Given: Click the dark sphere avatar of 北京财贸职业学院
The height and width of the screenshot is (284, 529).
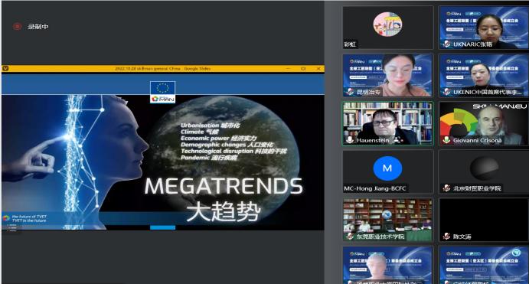Looking at the screenshot, I should coord(484,168).
